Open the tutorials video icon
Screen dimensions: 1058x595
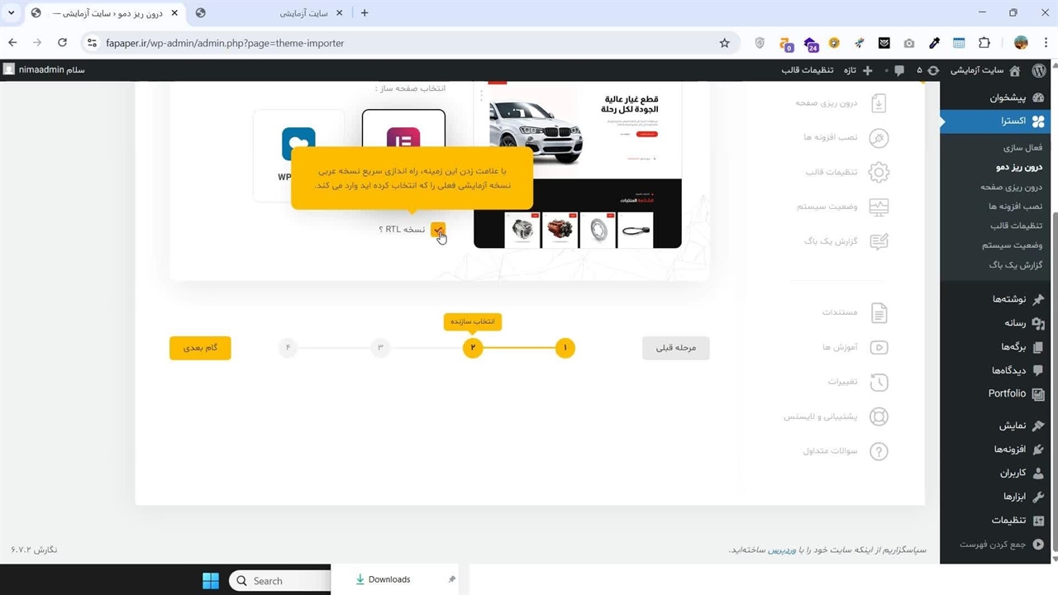[879, 348]
